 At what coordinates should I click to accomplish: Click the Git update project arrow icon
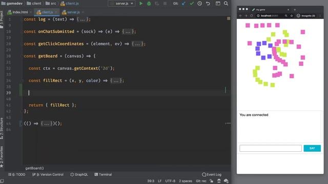coord(183,4)
